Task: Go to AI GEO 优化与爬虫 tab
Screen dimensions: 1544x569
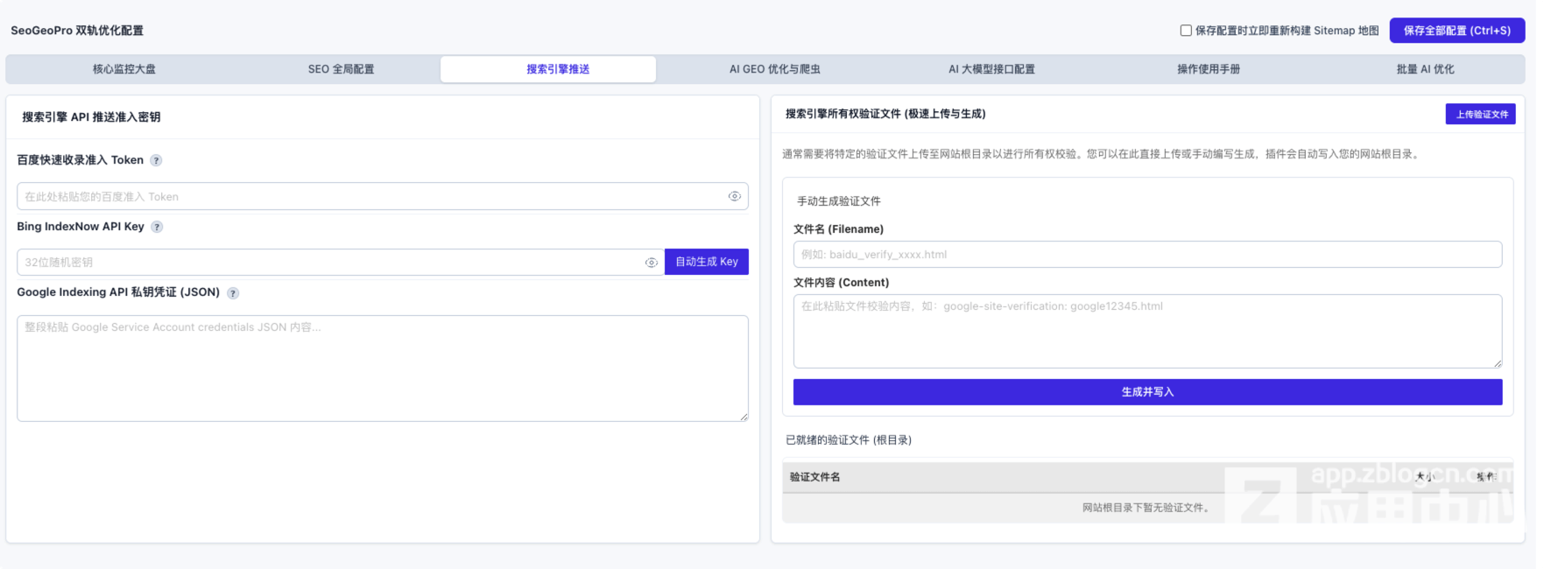Action: click(775, 69)
